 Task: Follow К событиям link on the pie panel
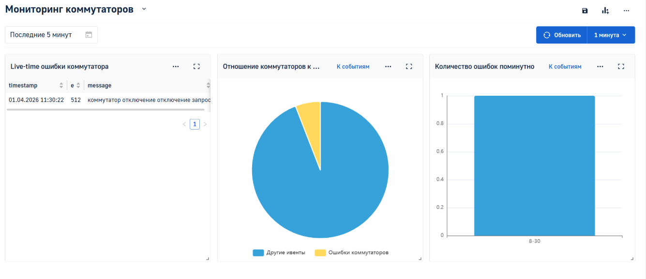point(353,66)
